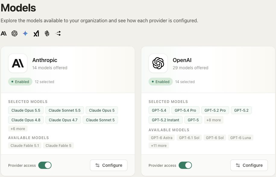Click the GPT-5 model chip

(x=193, y=120)
